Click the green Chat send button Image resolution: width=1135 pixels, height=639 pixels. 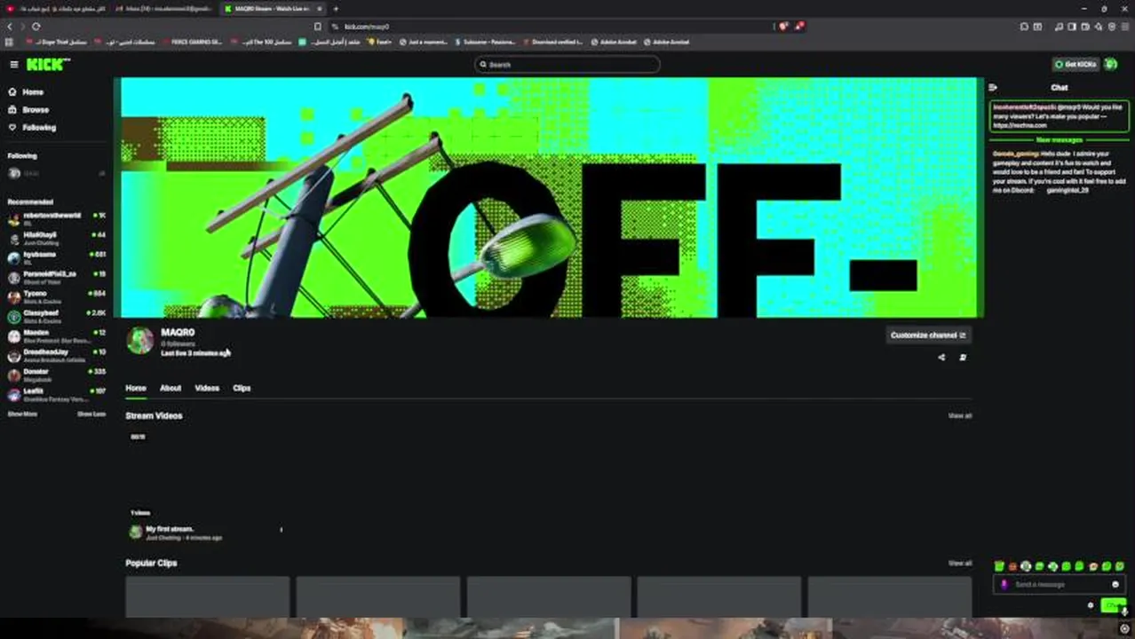point(1112,605)
